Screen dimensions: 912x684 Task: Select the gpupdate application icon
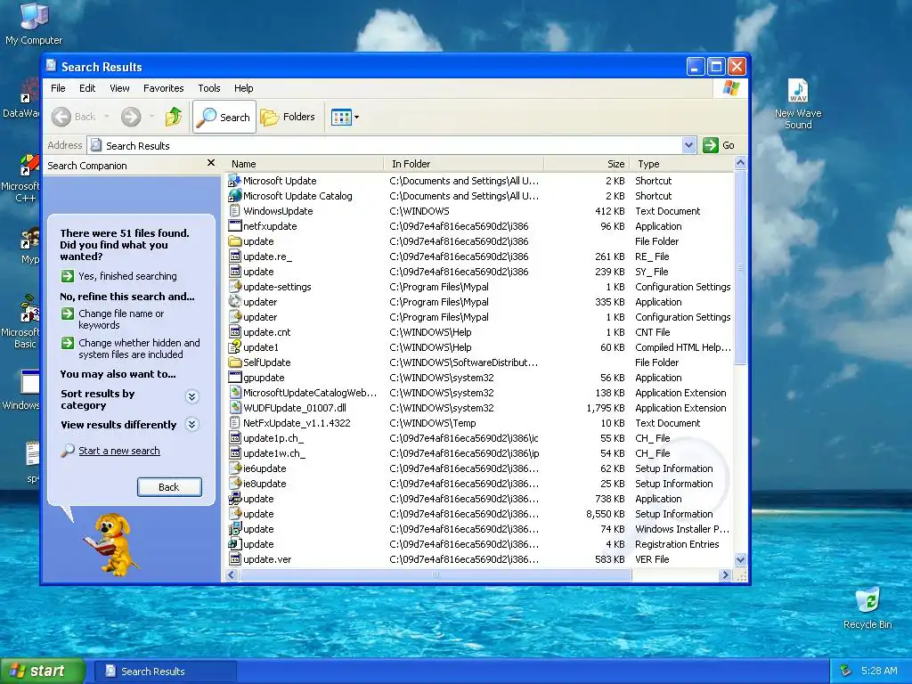point(235,377)
